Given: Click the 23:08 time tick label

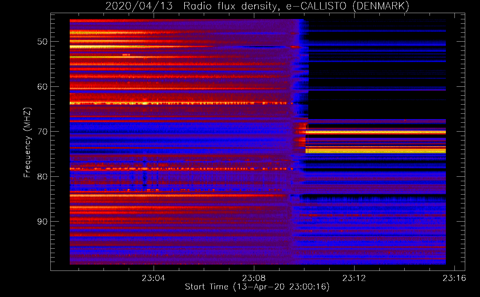Looking at the screenshot, I should (254, 278).
